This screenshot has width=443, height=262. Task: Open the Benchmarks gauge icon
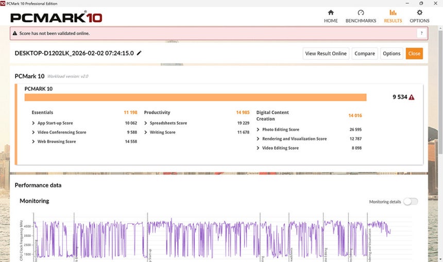(x=361, y=13)
